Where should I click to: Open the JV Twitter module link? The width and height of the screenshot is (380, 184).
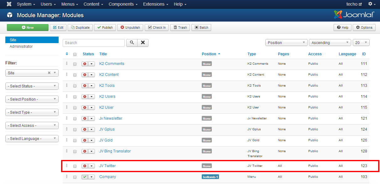(107, 166)
